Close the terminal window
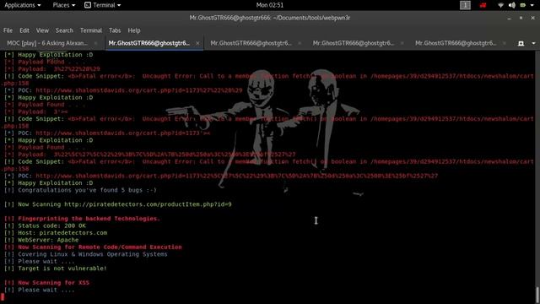The image size is (540, 304). pyautogui.click(x=532, y=18)
